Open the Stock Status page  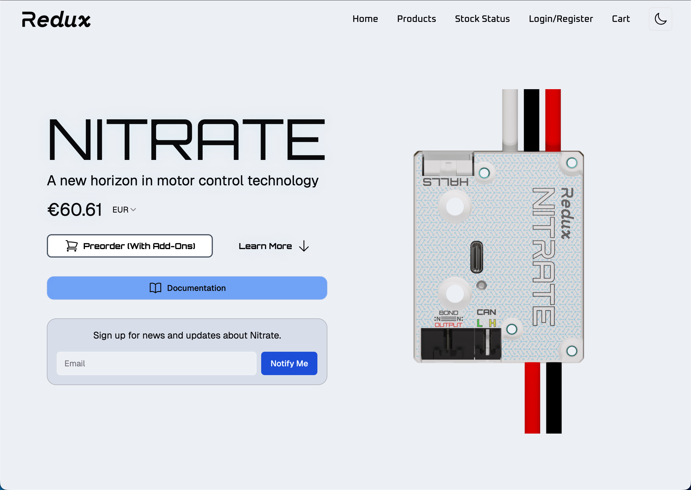482,19
